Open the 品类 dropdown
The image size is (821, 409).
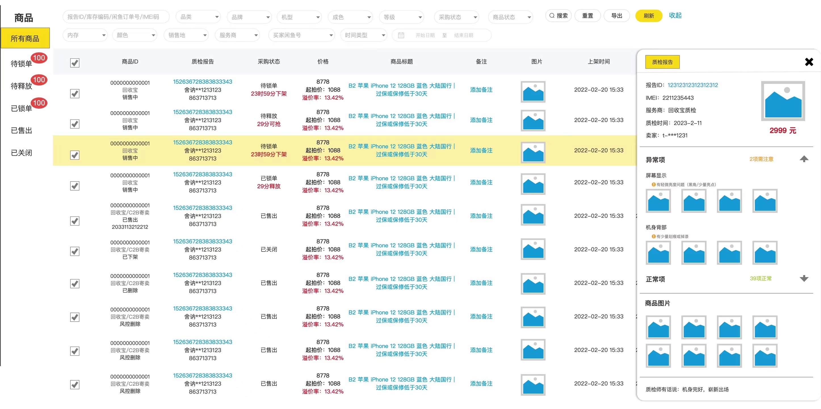[199, 17]
